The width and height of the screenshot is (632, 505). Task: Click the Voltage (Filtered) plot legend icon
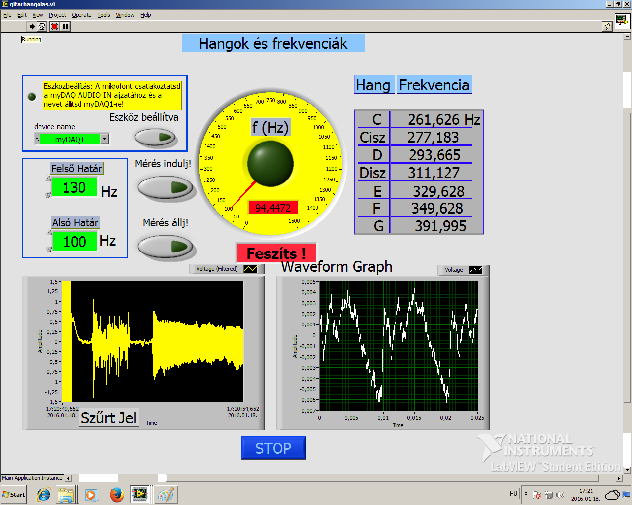[x=250, y=269]
